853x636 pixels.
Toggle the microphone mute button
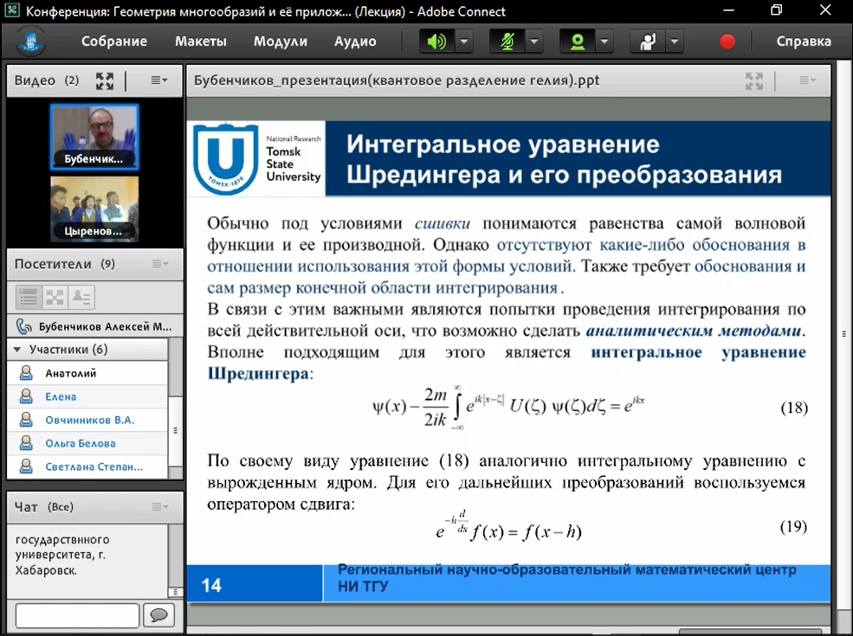pos(506,42)
